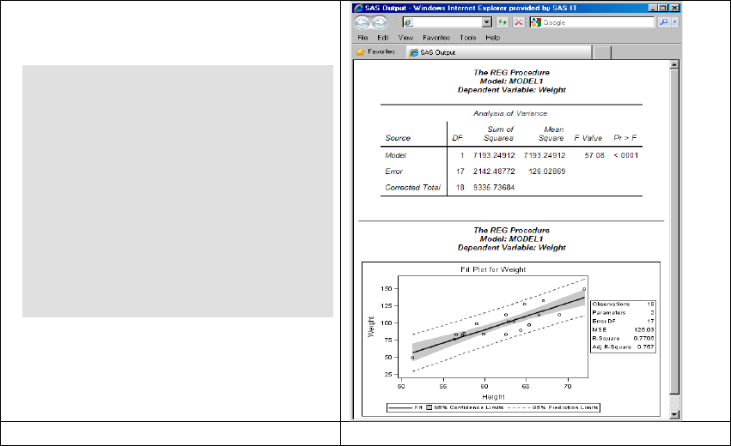Viewport: 731px width, 446px height.
Task: Click the Pr > F value <.0001
Action: (625, 155)
